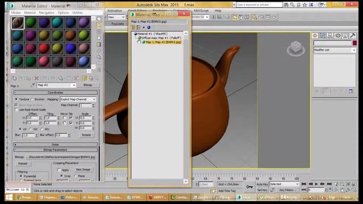Click the red X reset map icon

(x=36, y=78)
